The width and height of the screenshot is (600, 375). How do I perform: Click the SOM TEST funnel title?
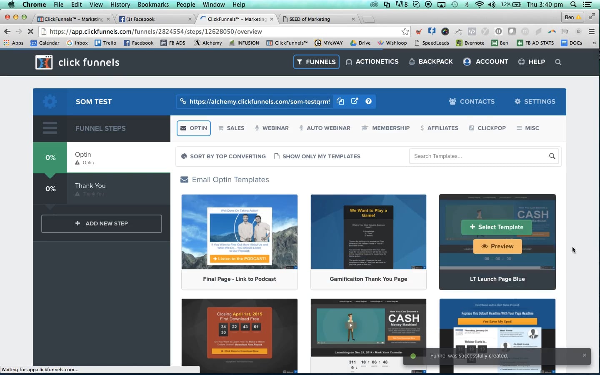(94, 102)
